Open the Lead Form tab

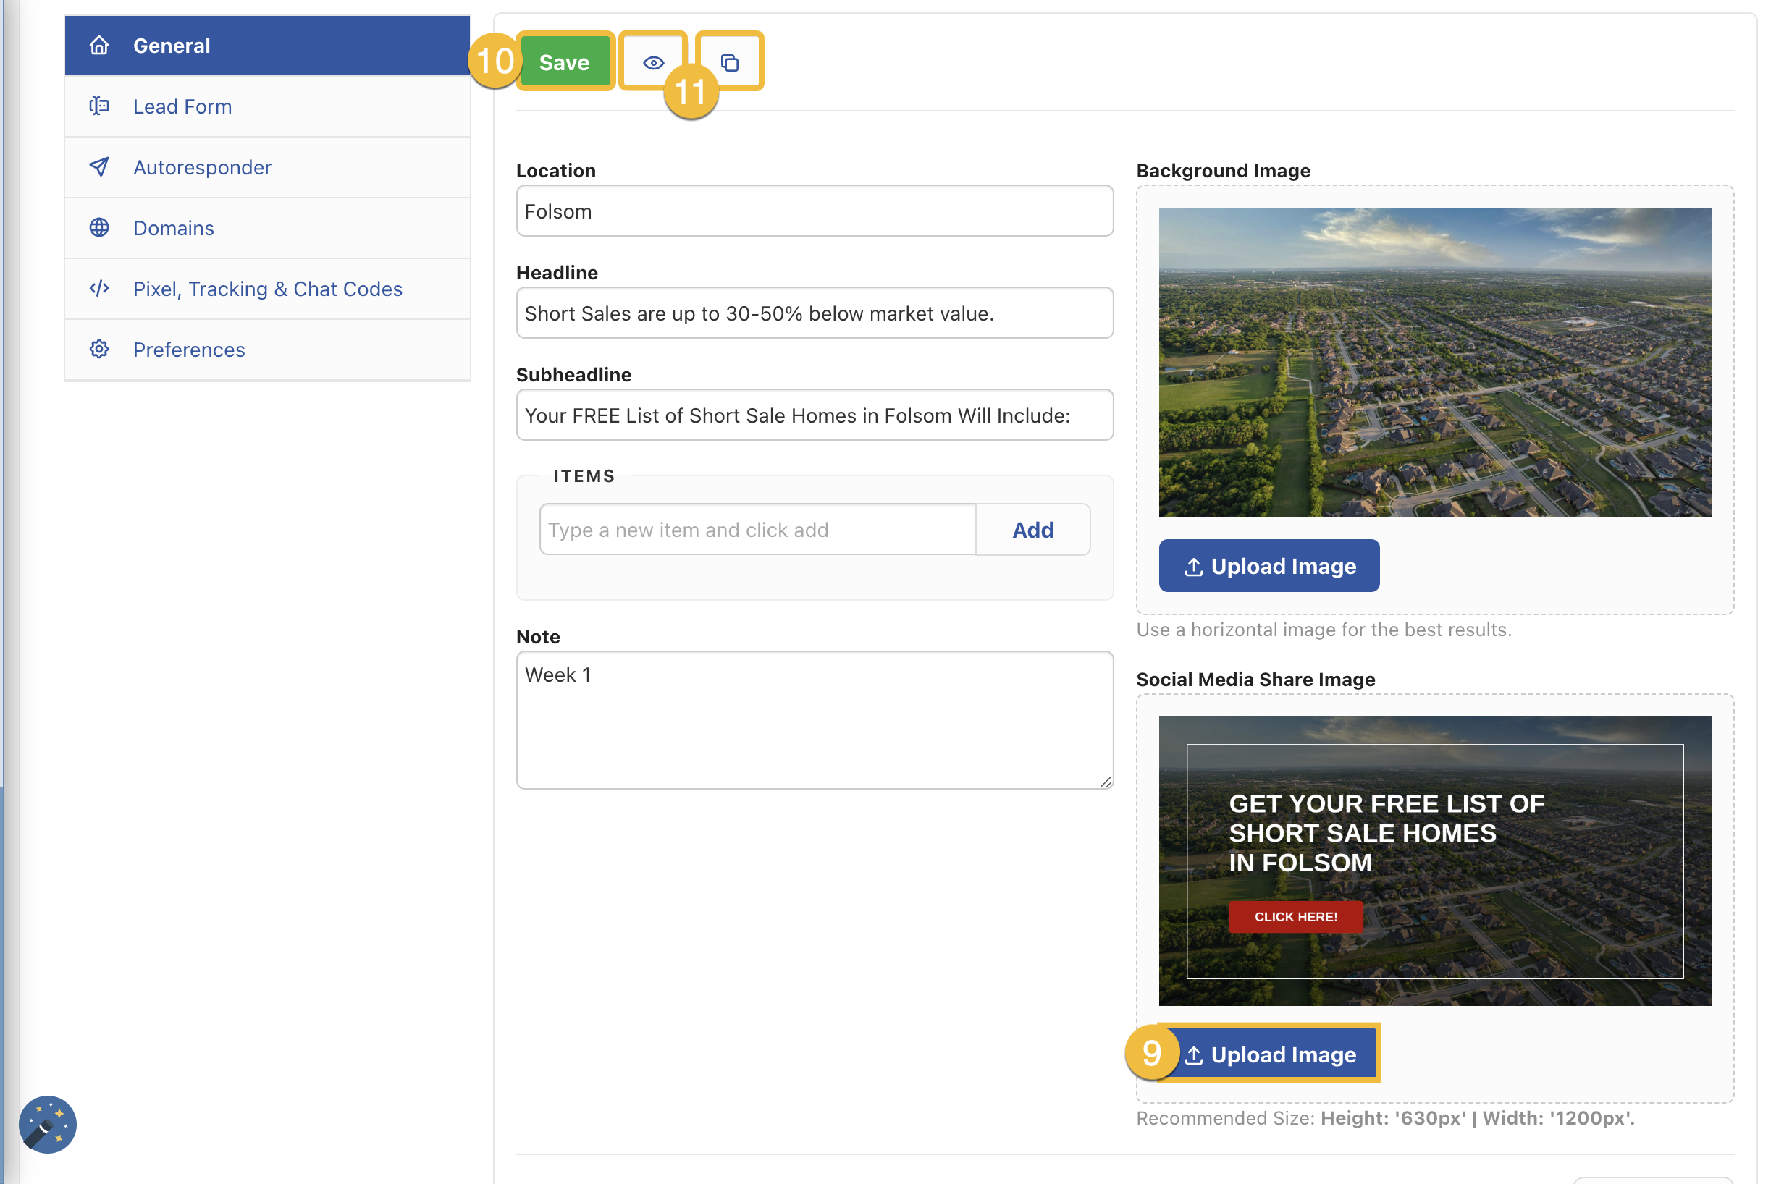182,106
